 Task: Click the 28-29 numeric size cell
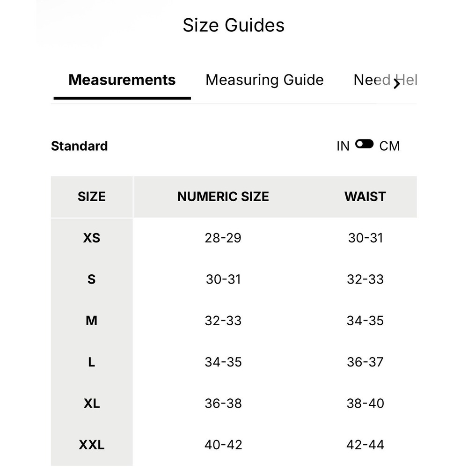[223, 238]
